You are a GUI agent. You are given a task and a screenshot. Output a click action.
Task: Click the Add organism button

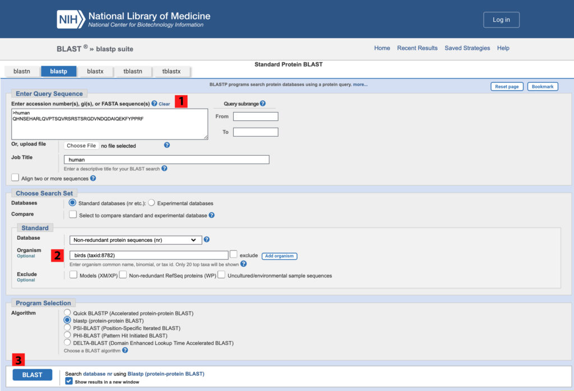pyautogui.click(x=279, y=256)
